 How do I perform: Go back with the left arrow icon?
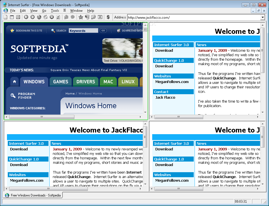pos(26,17)
